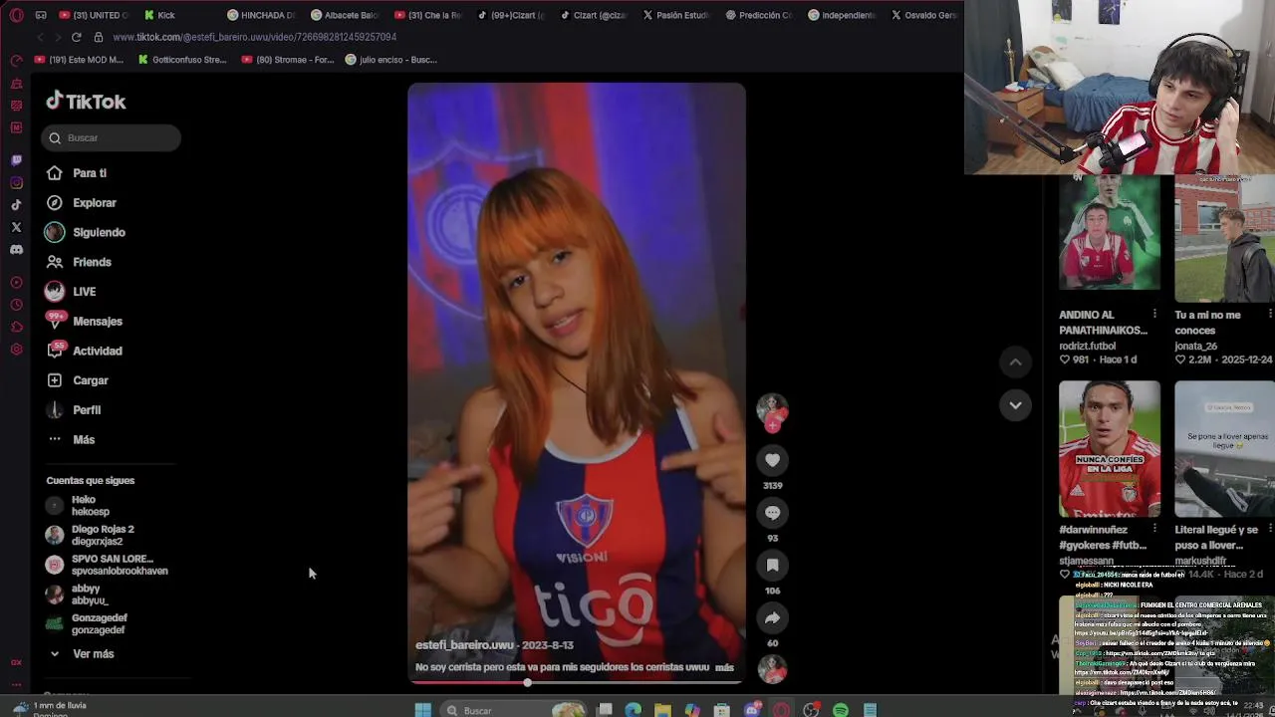This screenshot has height=717, width=1275.
Task: Click the Buscar search field in TikTok
Action: coord(112,138)
